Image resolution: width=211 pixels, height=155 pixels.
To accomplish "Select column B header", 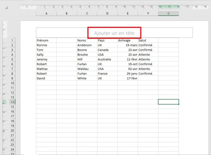I will click(66, 13).
